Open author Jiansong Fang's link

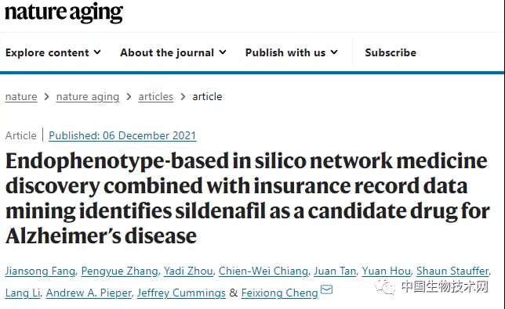40,271
